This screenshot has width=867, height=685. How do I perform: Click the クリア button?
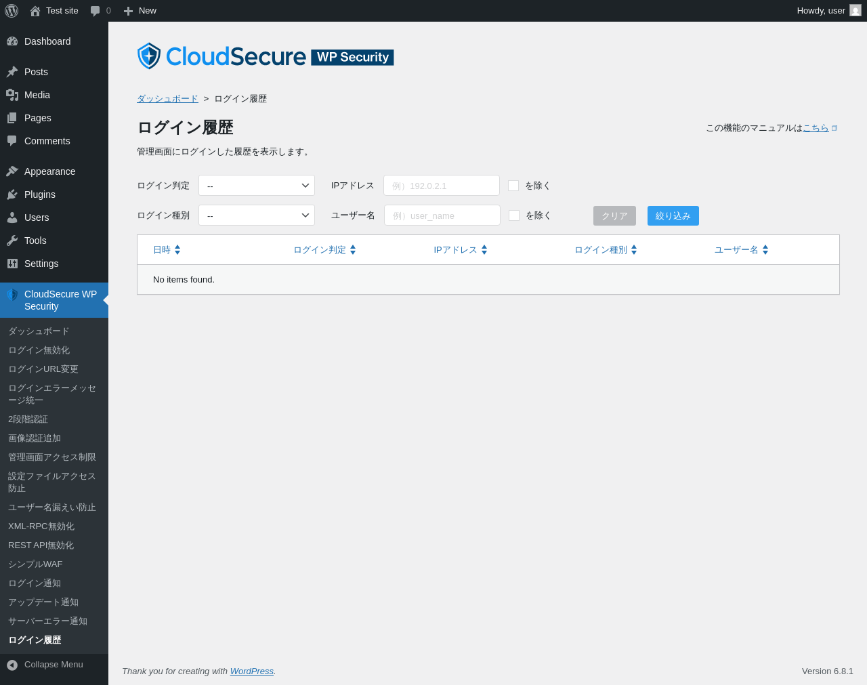[614, 215]
